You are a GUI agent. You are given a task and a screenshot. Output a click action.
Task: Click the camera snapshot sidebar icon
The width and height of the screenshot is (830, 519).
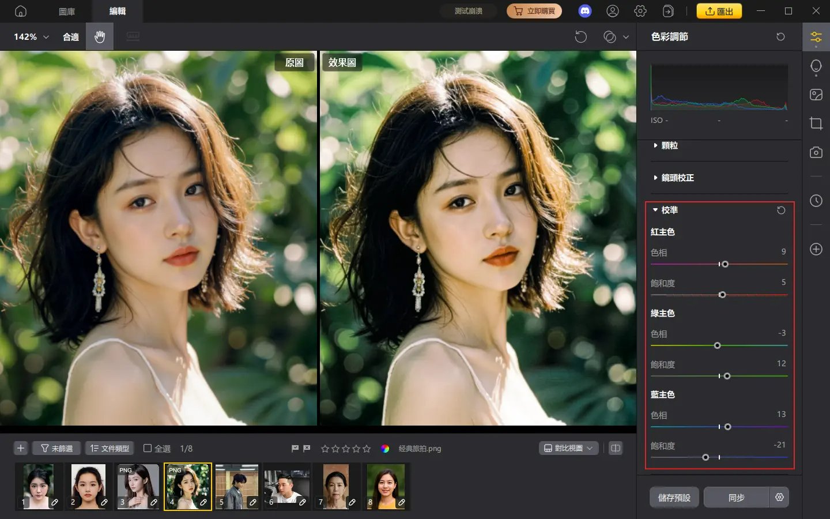[x=816, y=152]
